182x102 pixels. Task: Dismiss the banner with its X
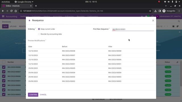pos(179,32)
